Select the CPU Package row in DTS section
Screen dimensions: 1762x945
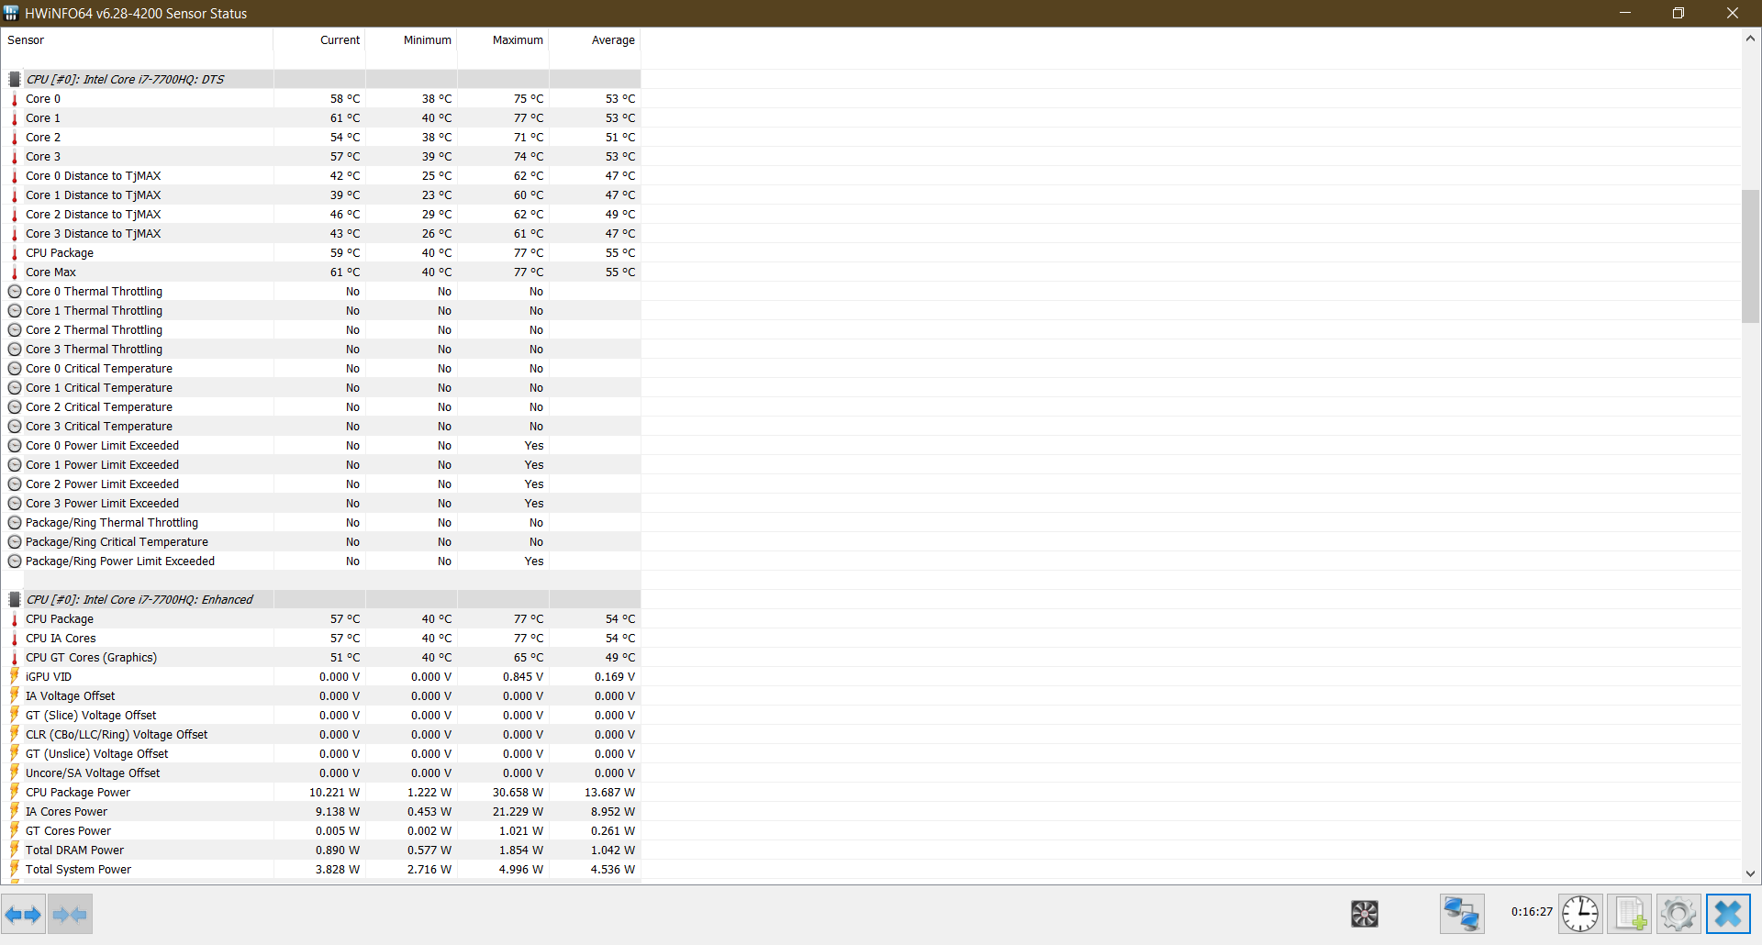click(x=321, y=253)
